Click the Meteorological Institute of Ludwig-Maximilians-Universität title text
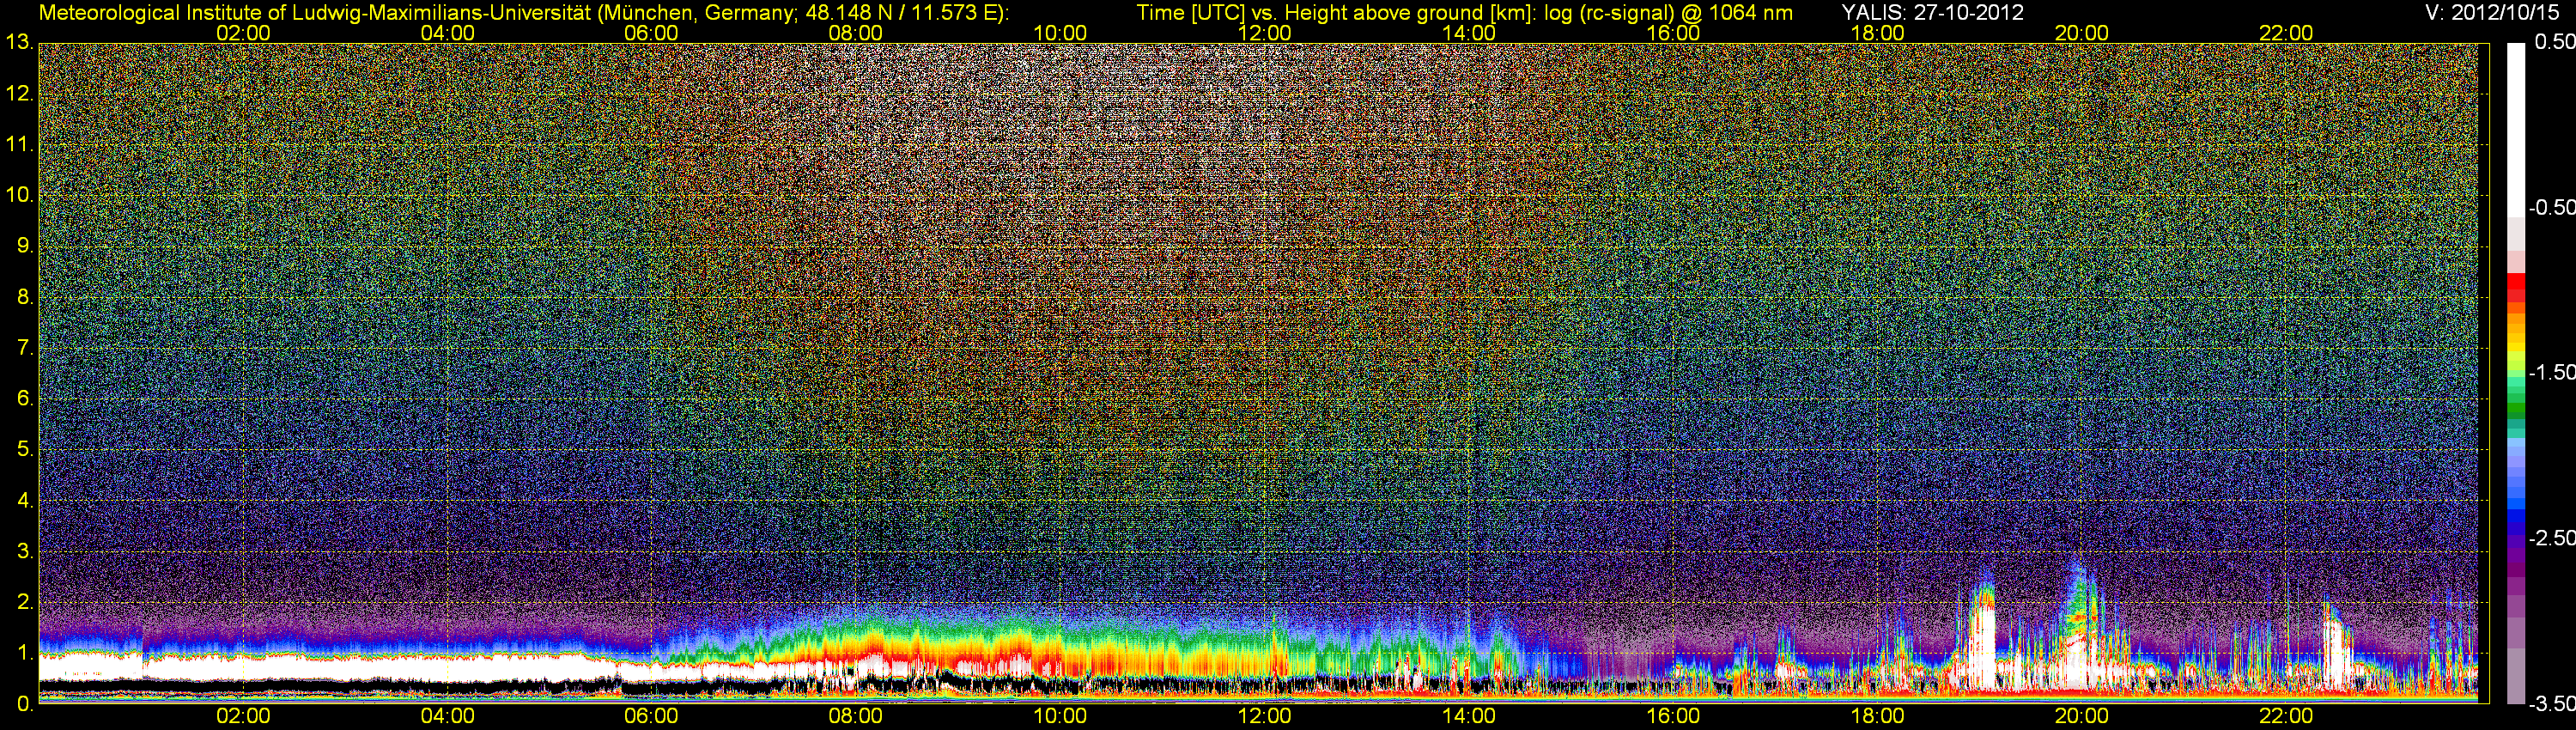2576x730 pixels. pyautogui.click(x=523, y=13)
